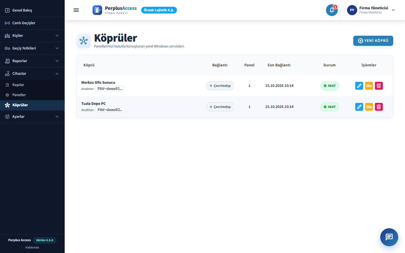Image resolution: width=405 pixels, height=253 pixels.
Task: Expand the Ayarlar menu
Action: [32, 117]
